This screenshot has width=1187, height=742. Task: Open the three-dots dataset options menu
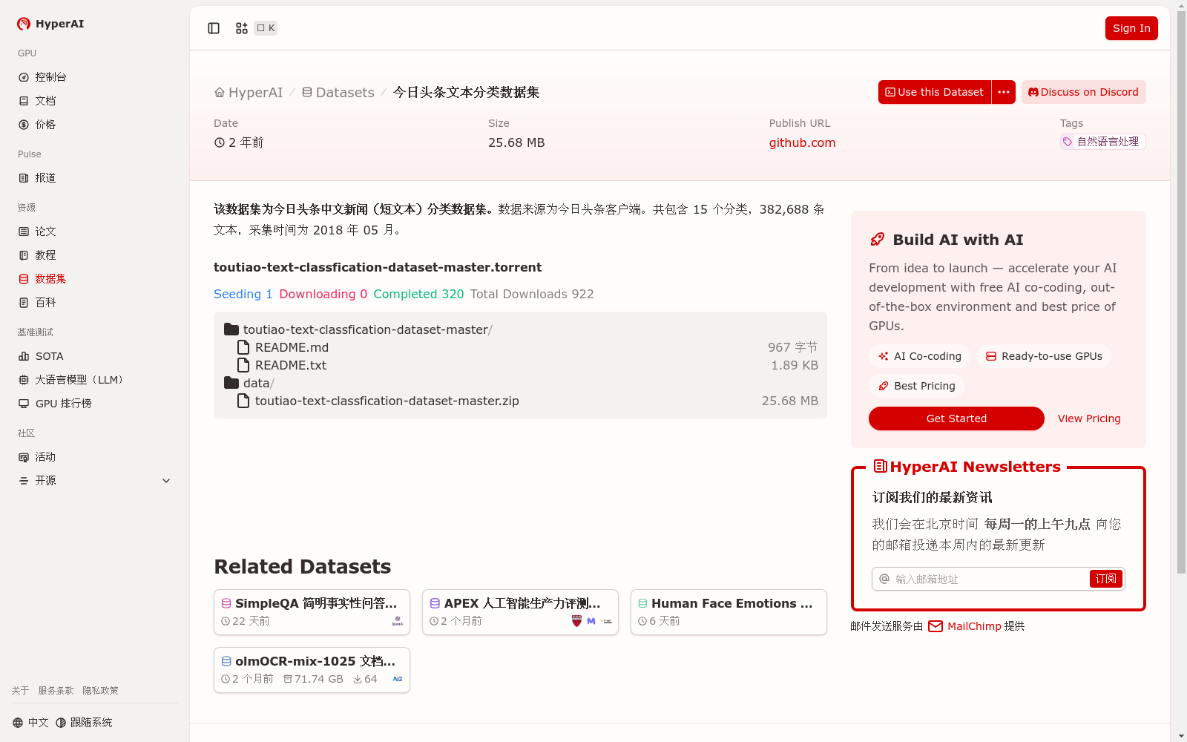point(1004,92)
